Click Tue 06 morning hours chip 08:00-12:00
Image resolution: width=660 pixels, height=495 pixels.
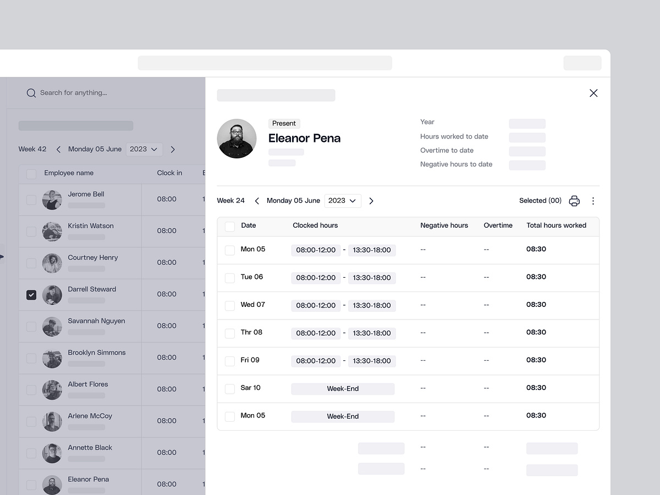316,278
